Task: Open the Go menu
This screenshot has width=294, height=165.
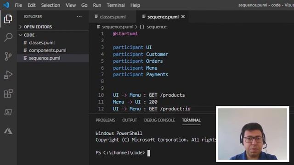Action: click(x=84, y=5)
